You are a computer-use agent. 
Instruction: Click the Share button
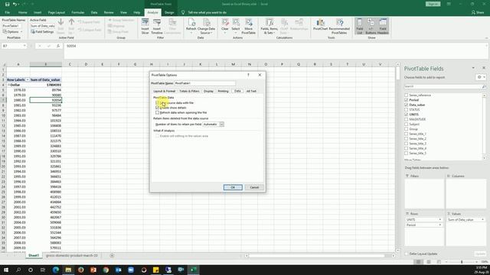[x=479, y=12]
